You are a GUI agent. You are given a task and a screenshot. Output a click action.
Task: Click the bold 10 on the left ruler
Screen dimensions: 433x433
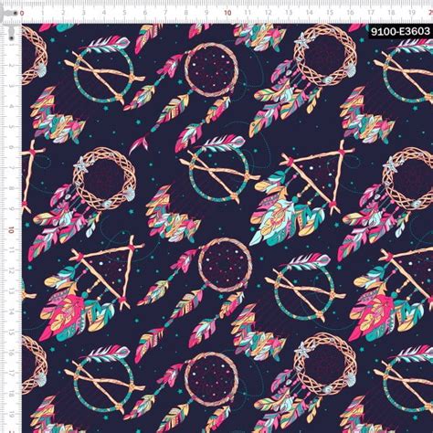[x=12, y=229]
